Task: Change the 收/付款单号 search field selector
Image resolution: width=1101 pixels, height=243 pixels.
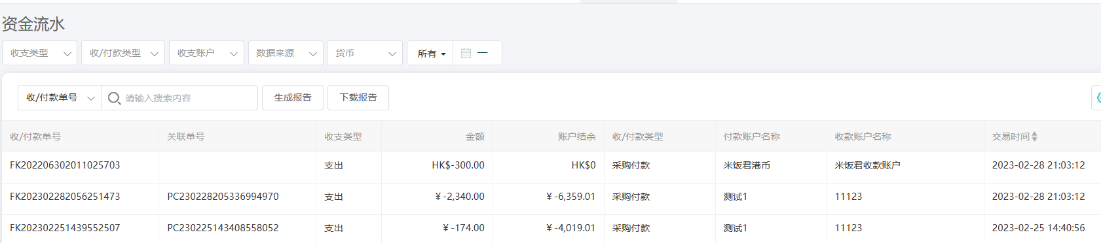Action: (60, 97)
